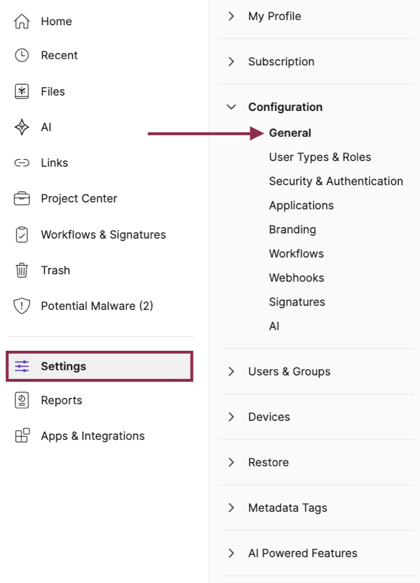Select the Settings sliders icon

[x=22, y=366]
